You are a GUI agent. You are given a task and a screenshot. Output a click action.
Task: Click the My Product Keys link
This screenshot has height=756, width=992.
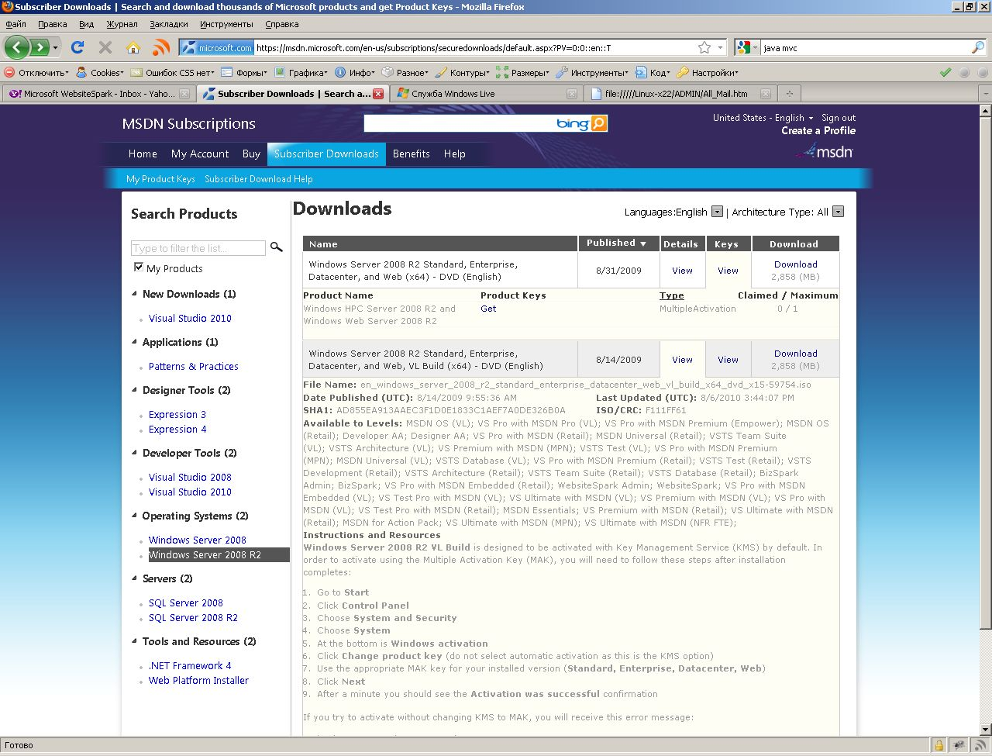pos(160,179)
